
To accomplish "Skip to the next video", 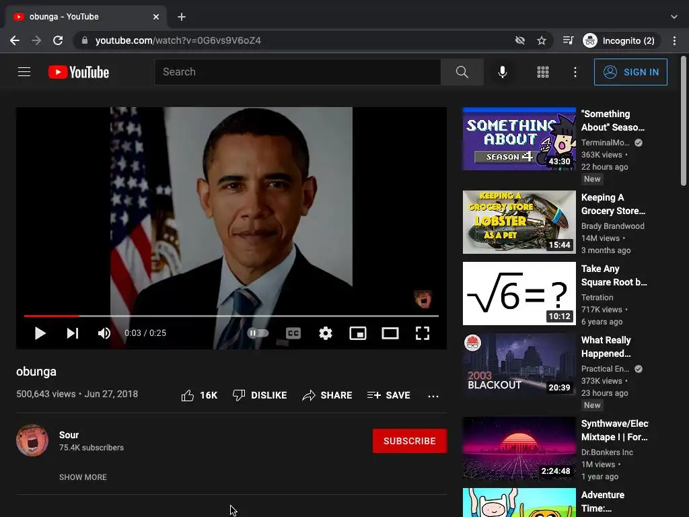I will pos(73,333).
